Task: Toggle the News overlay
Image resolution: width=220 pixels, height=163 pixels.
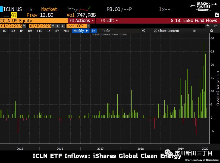Action: tap(115, 35)
